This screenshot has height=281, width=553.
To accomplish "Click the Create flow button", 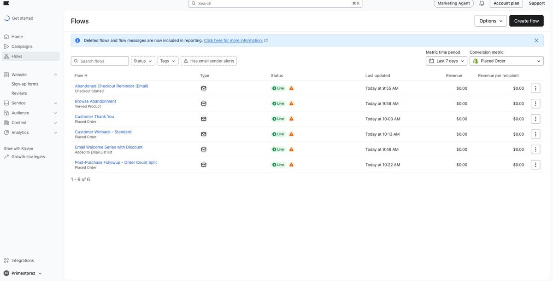I will tap(526, 21).
